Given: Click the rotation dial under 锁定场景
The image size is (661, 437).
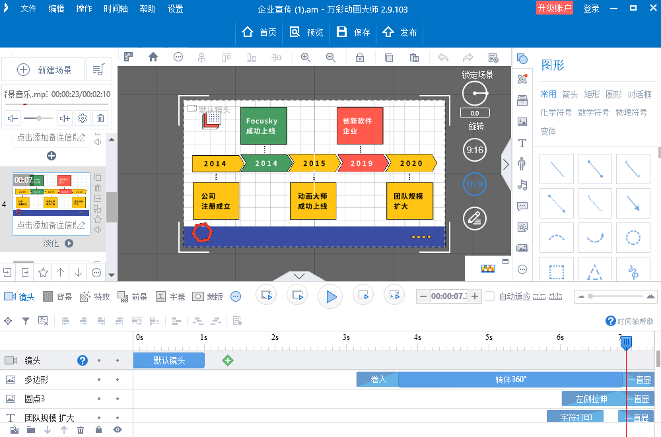Looking at the screenshot, I should pyautogui.click(x=475, y=93).
